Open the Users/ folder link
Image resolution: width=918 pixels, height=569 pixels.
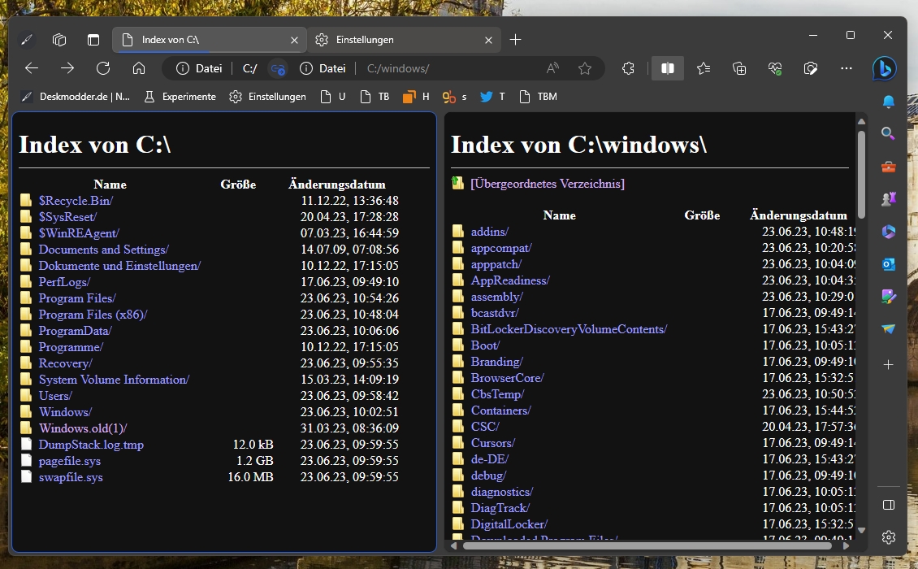[x=55, y=396]
